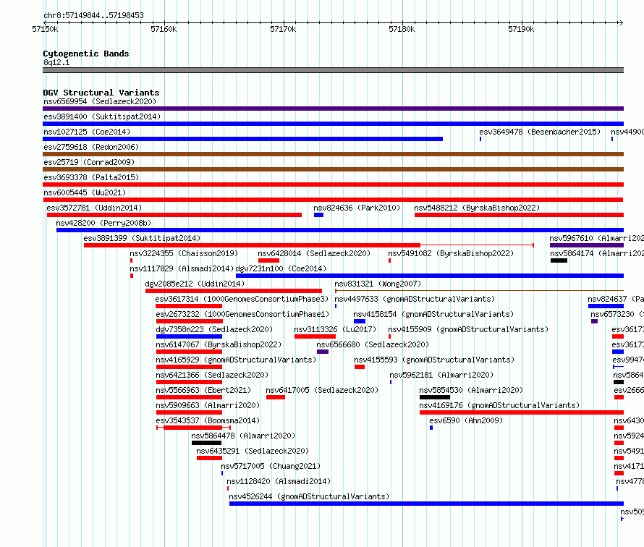The image size is (644, 547).
Task: Click the Cytogenetic Bands track title
Action: coord(86,54)
